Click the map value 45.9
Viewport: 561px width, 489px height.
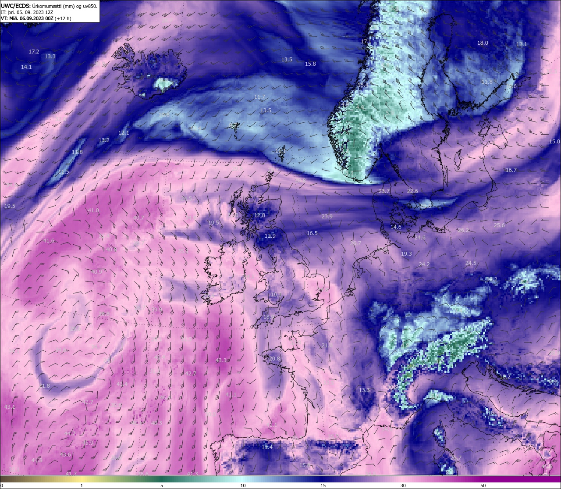click(87, 443)
